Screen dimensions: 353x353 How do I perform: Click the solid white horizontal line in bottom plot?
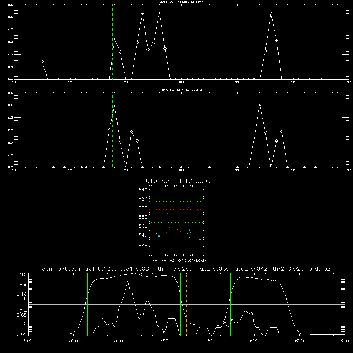point(186,304)
